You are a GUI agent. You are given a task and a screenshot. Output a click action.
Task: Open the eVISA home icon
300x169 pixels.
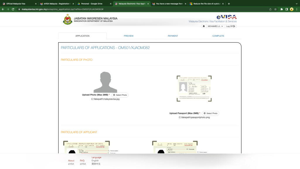click(204, 26)
